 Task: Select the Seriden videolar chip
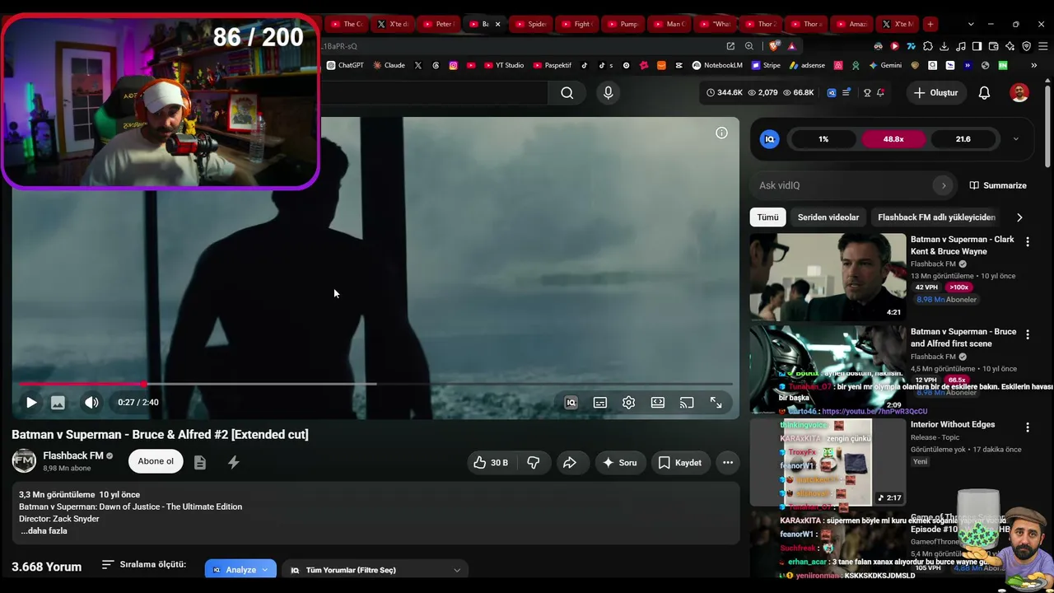pos(828,217)
